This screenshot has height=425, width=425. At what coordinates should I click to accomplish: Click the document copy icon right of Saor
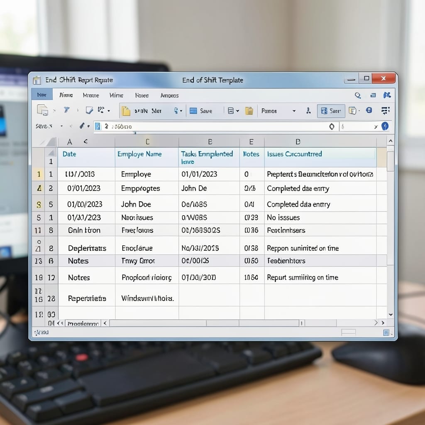pos(352,110)
